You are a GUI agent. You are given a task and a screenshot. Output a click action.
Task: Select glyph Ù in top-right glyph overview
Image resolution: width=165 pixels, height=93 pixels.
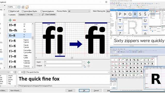(145, 20)
